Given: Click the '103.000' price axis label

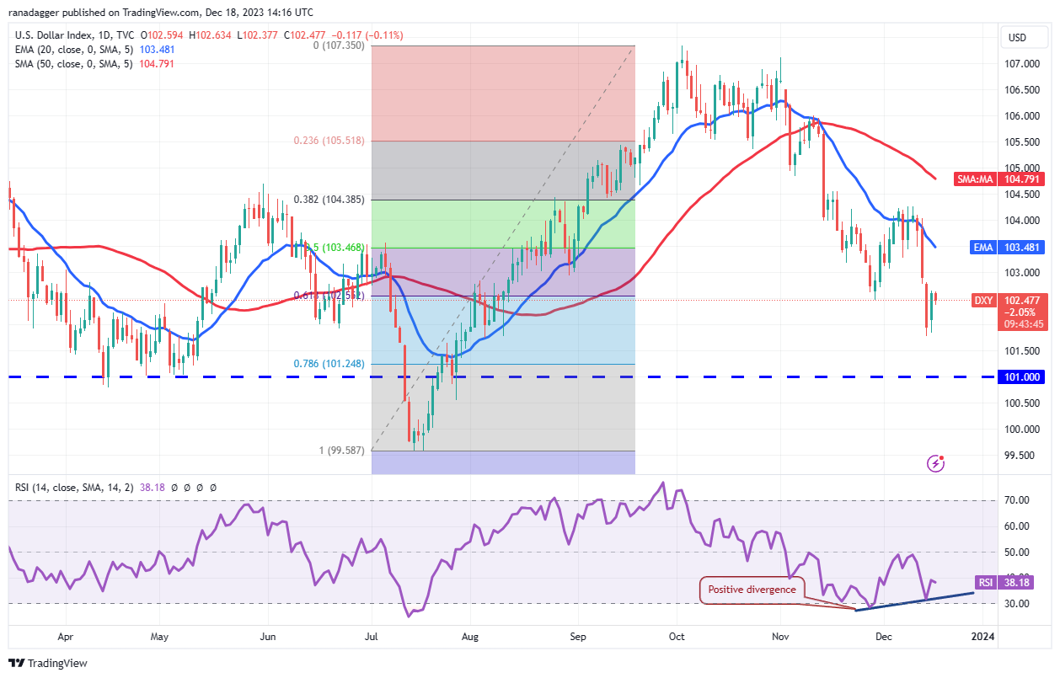Looking at the screenshot, I should [1024, 273].
